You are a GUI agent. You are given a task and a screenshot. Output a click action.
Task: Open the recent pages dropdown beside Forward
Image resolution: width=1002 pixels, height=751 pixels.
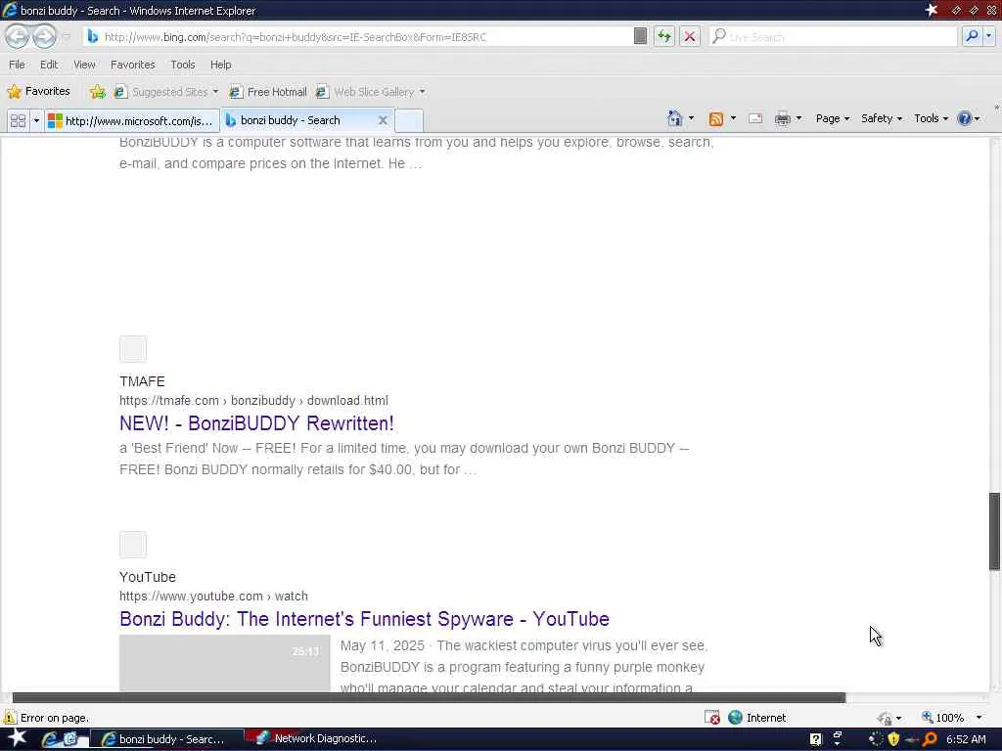click(66, 36)
